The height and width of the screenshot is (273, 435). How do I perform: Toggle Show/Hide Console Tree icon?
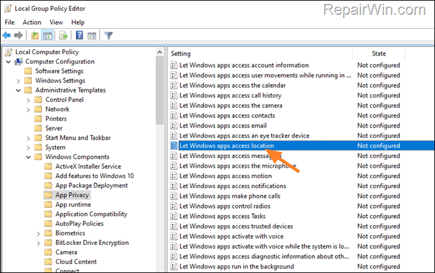[47, 36]
